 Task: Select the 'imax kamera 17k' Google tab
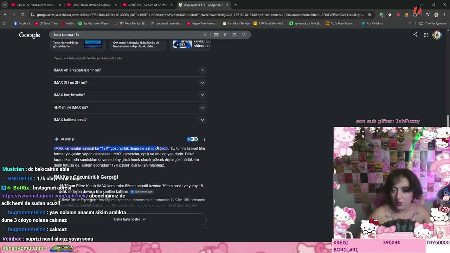pyautogui.click(x=203, y=5)
